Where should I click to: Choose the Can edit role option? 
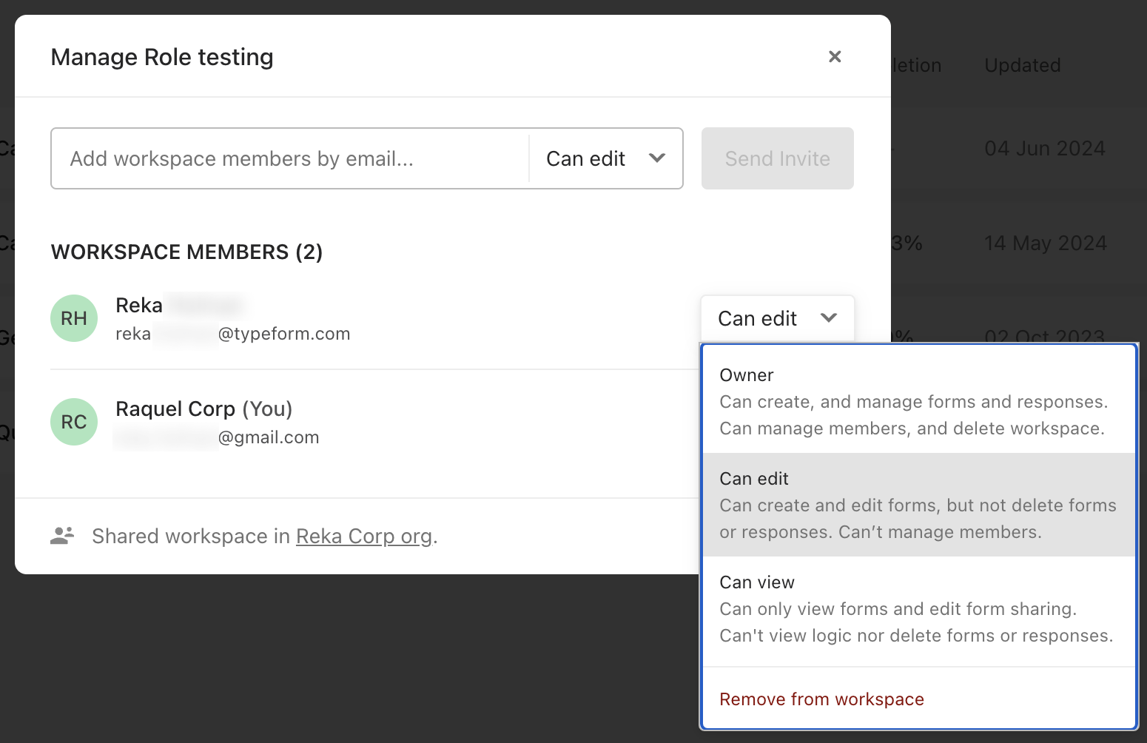coord(918,505)
